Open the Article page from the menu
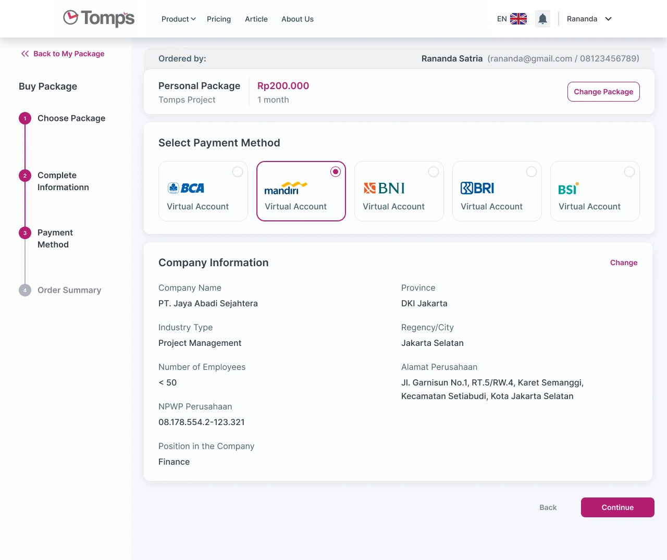667x560 pixels. coord(256,19)
